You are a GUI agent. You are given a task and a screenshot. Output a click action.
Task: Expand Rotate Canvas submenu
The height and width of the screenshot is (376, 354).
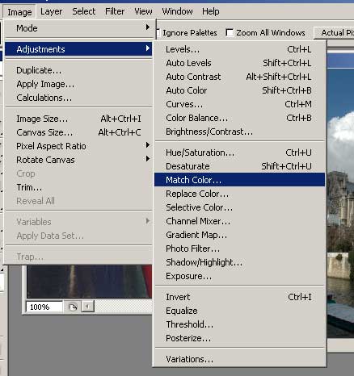(78, 160)
